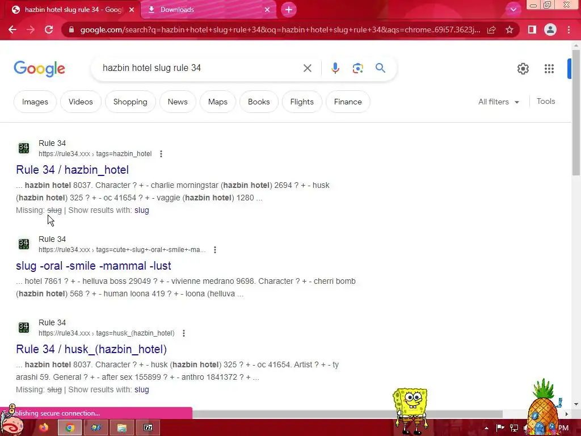Bookmark this page with the star icon
The width and height of the screenshot is (581, 436).
[510, 30]
